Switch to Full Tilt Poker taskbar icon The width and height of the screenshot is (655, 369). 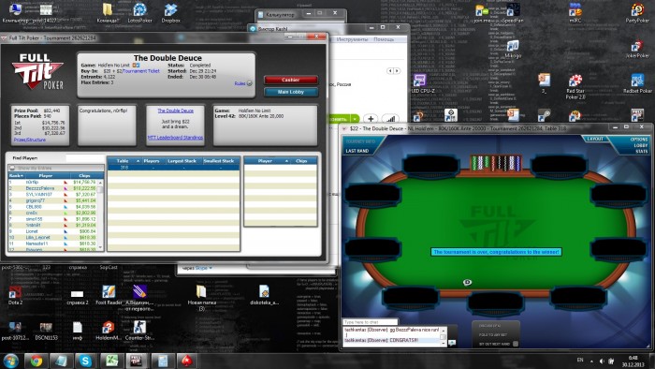pyautogui.click(x=137, y=361)
